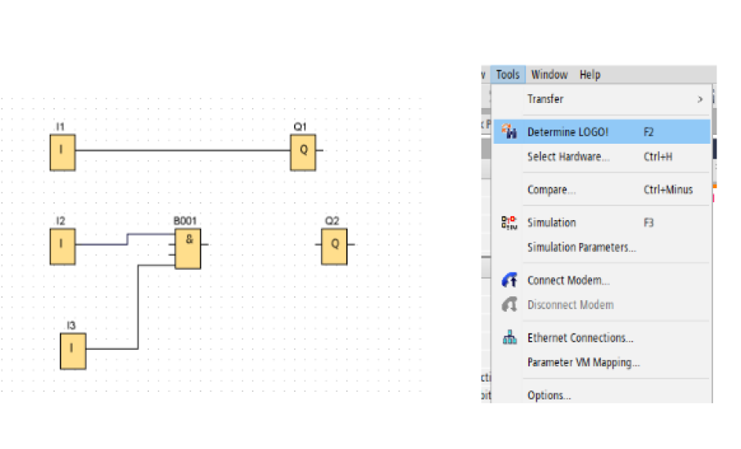
Task: Select the I1 input block
Action: pos(62,152)
